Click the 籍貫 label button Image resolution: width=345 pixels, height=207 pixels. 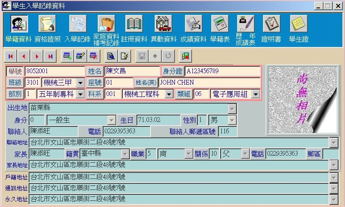[x=72, y=154]
